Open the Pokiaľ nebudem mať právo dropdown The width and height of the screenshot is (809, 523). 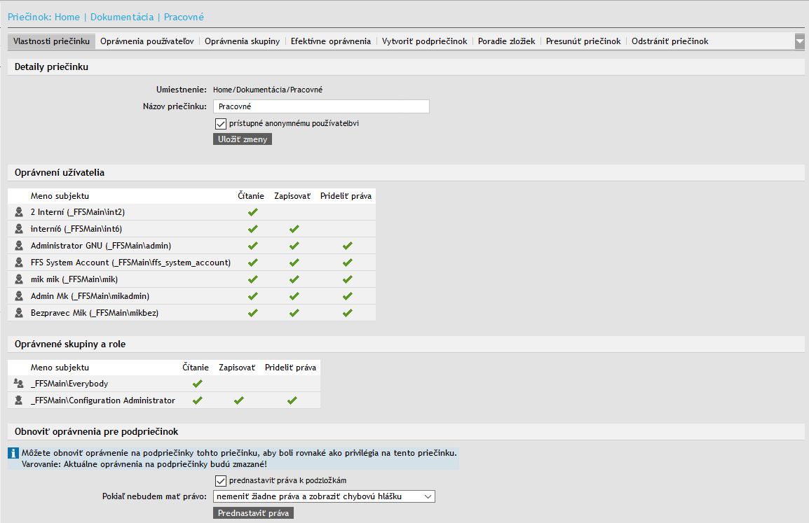(324, 496)
